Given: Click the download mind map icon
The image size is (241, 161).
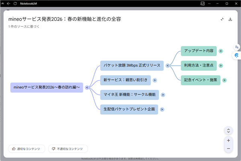Looking at the screenshot, I should pos(230,19).
